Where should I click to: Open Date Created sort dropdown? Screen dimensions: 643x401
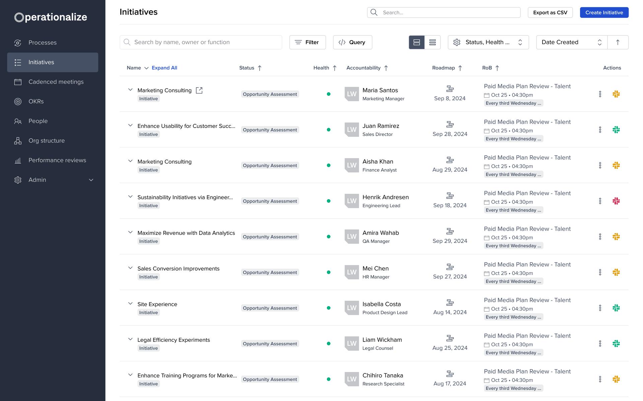(x=572, y=42)
